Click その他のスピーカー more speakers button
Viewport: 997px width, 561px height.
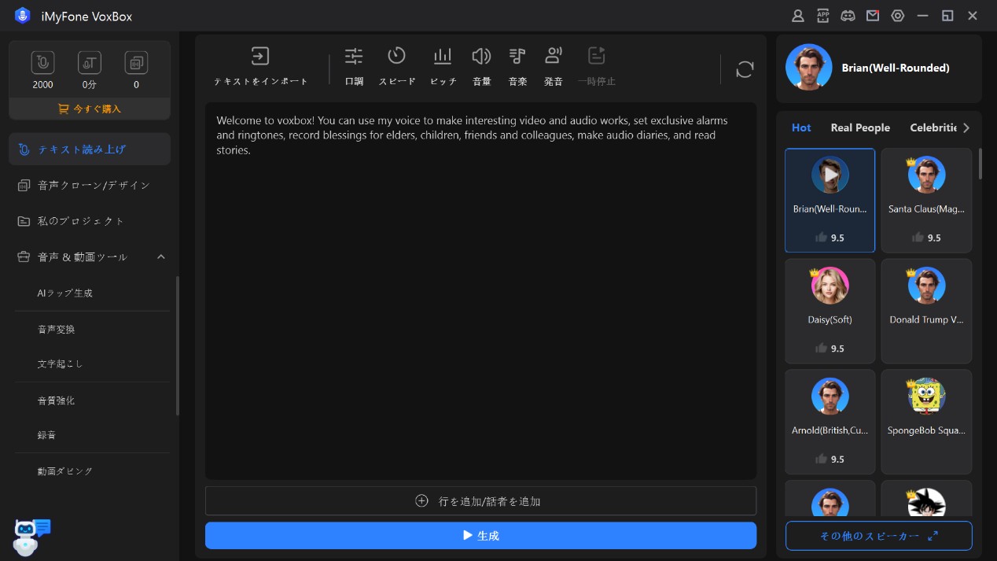click(x=879, y=536)
